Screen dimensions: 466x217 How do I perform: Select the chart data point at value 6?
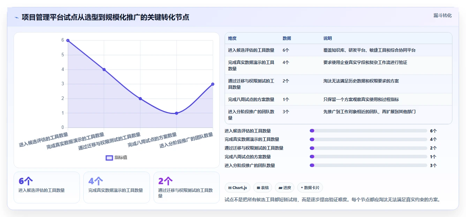[x=68, y=41]
